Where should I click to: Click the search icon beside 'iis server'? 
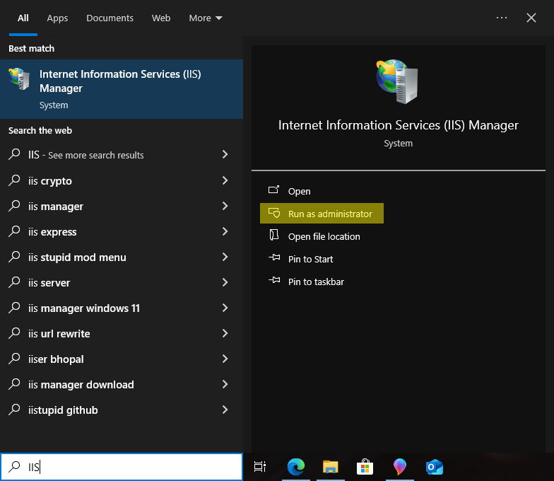click(x=14, y=282)
